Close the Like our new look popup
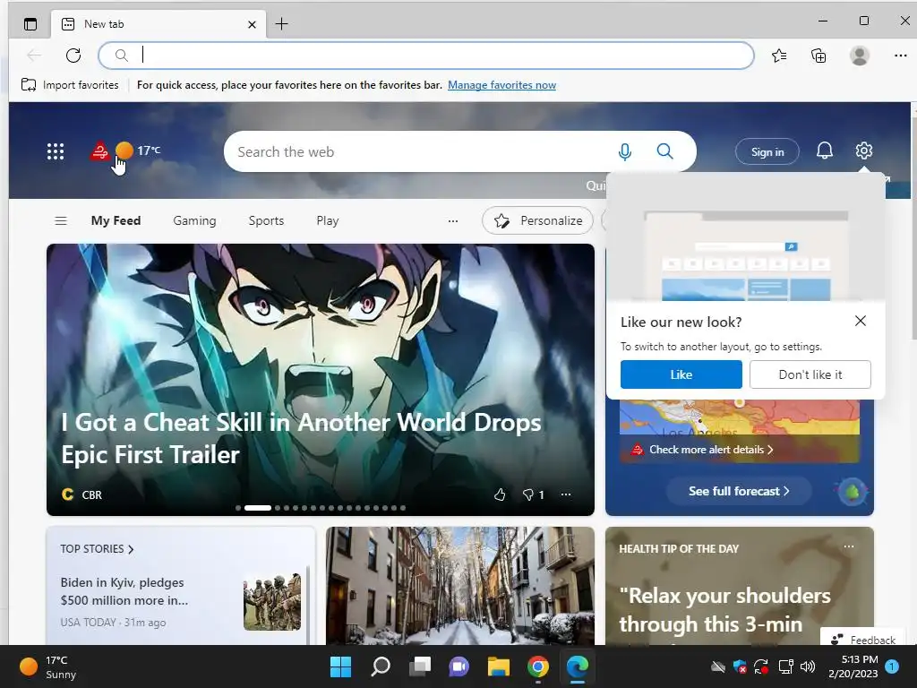This screenshot has height=688, width=917. (861, 322)
